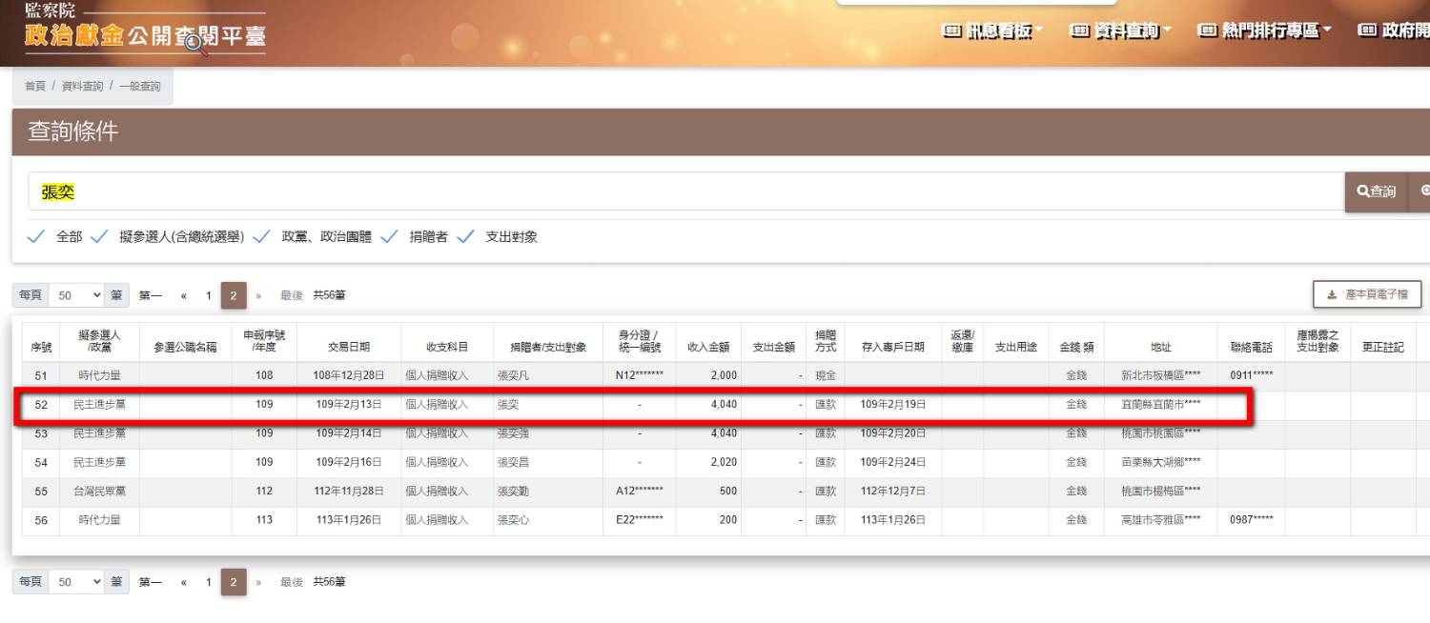Uncheck 擬參選人(含總統選舉) filter
Viewport: 1430px width, 623px height.
[x=99, y=237]
